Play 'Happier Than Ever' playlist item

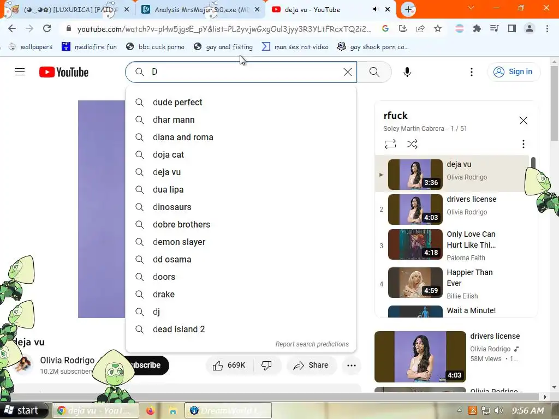click(x=453, y=284)
